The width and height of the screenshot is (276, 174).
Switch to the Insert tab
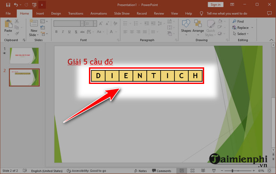coord(40,14)
